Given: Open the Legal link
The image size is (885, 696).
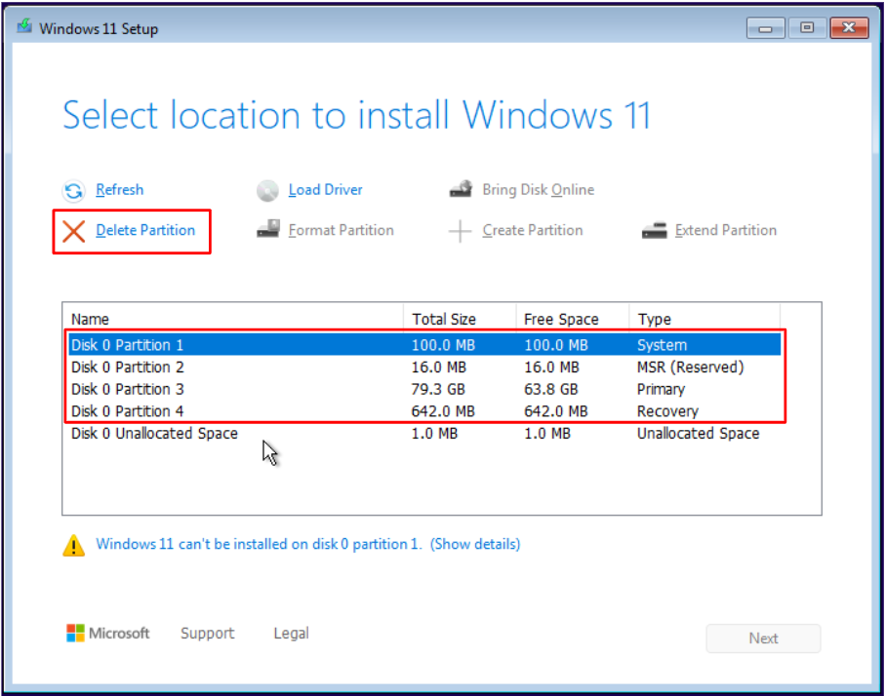Looking at the screenshot, I should 291,634.
